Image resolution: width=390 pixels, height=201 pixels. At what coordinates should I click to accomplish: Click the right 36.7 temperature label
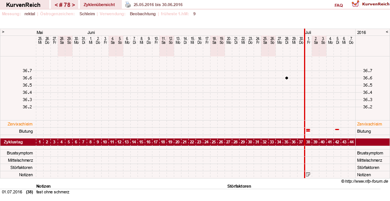(367, 71)
